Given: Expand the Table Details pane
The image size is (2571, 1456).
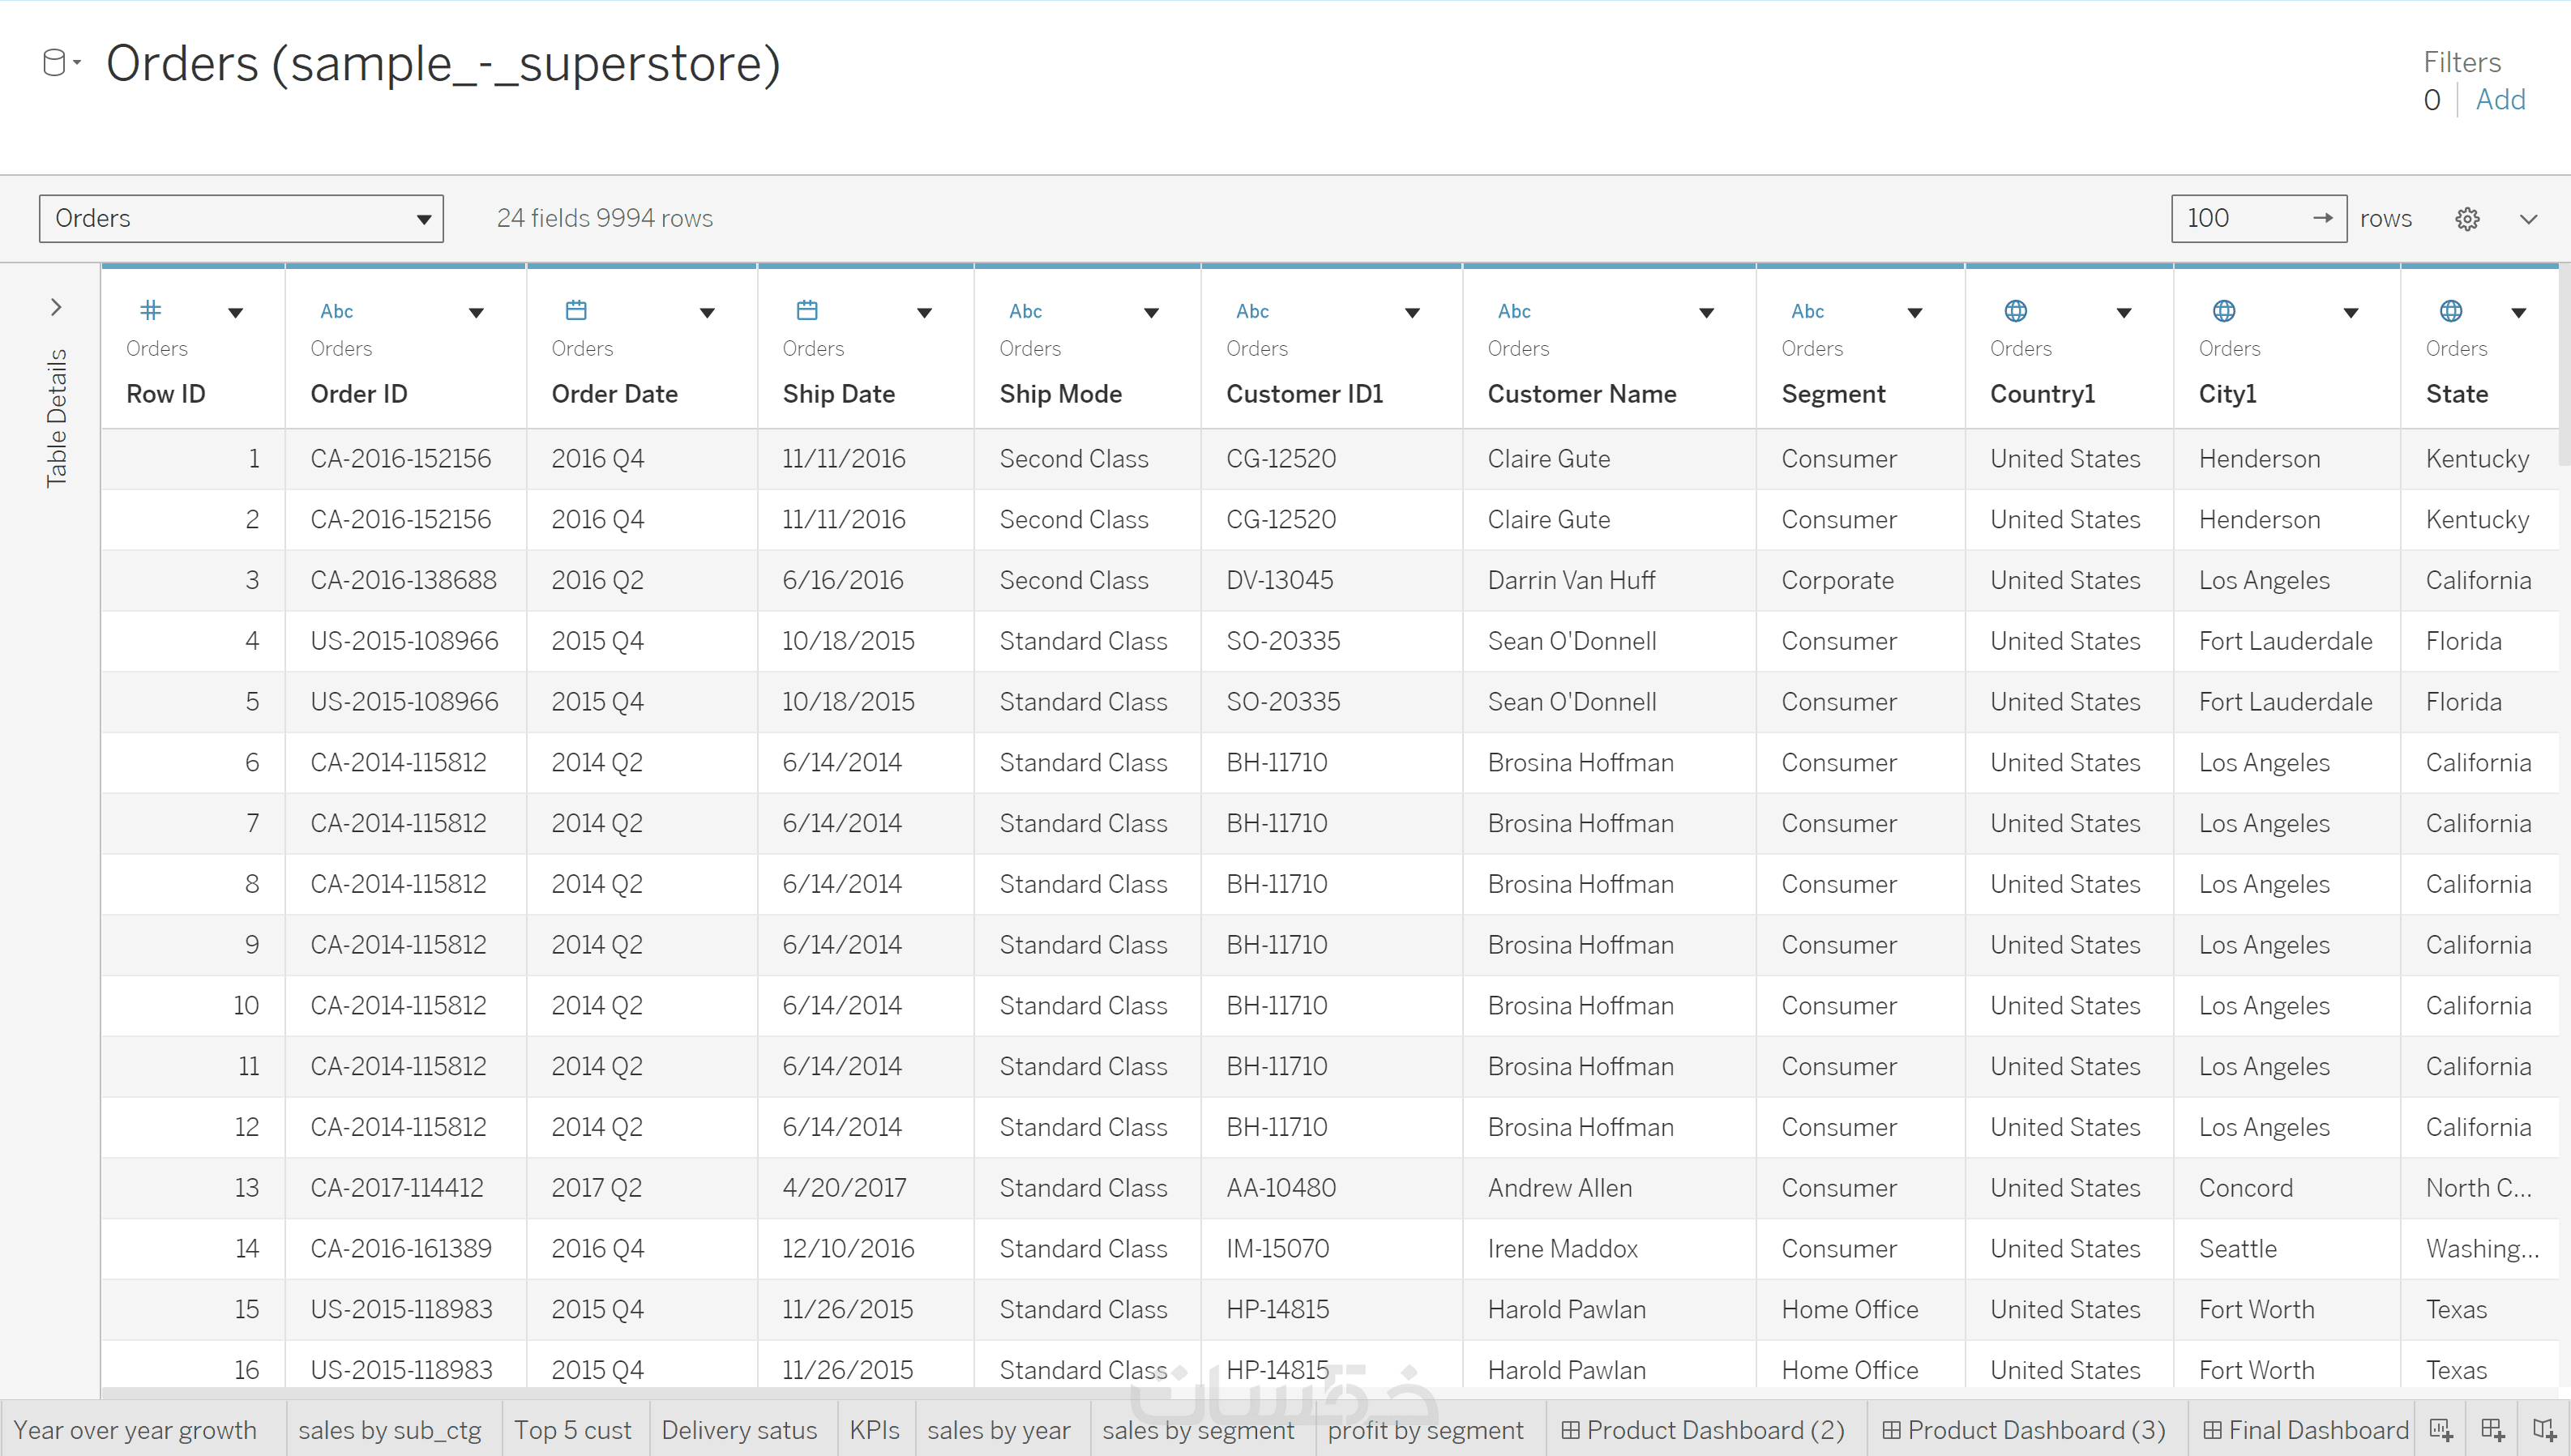Looking at the screenshot, I should [56, 307].
